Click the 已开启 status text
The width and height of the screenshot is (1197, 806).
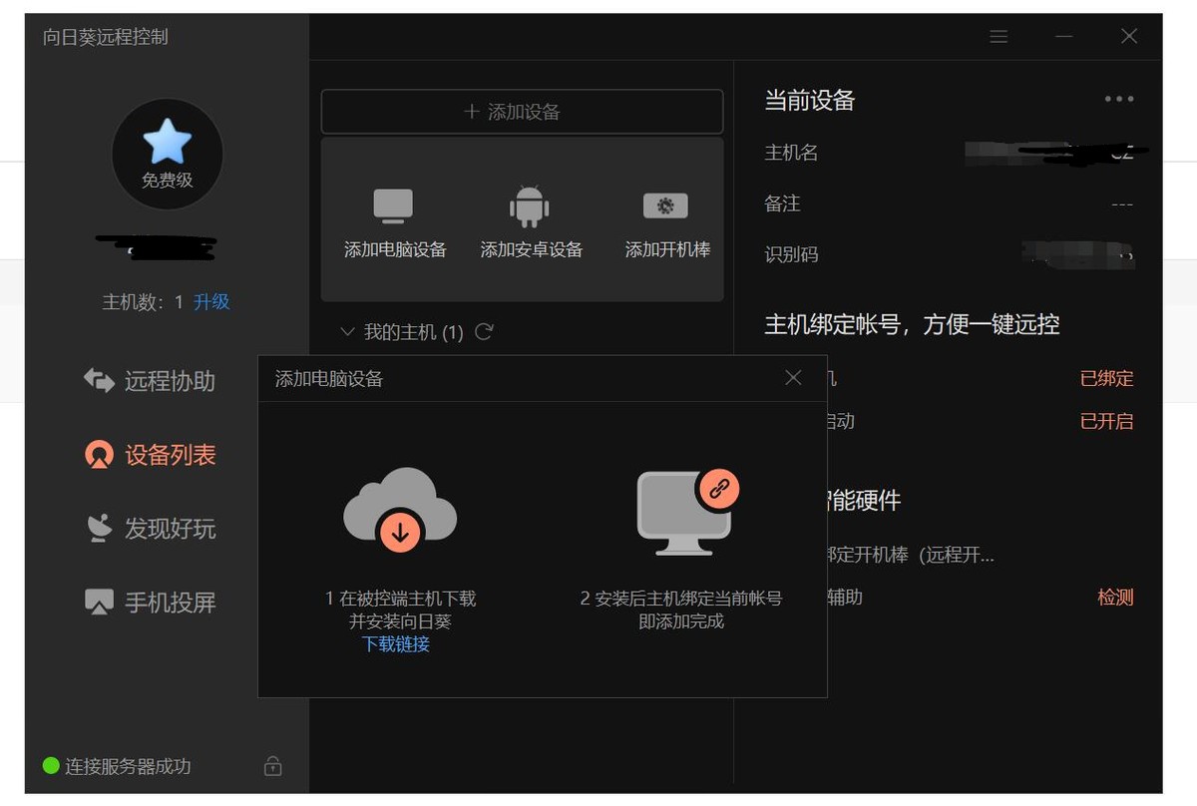(1107, 421)
